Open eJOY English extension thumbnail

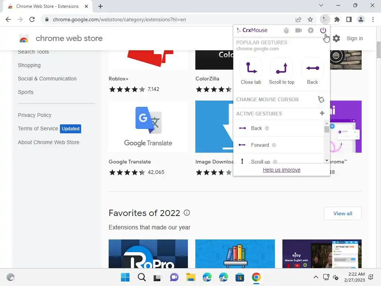(x=322, y=254)
